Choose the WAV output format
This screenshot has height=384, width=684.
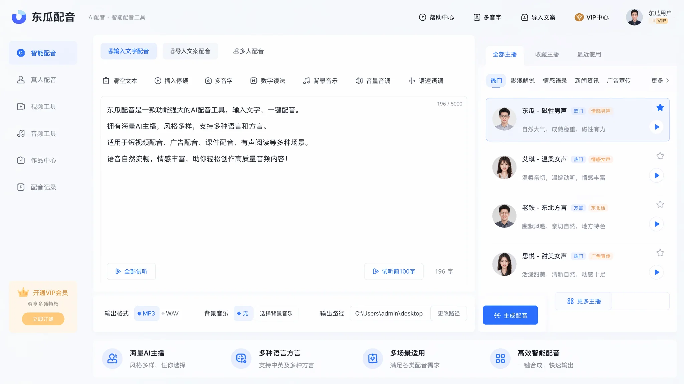170,313
